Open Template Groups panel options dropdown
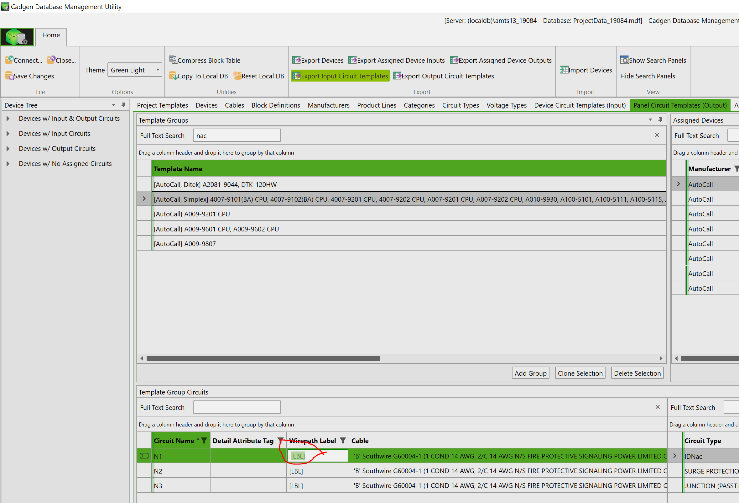Screen dimensions: 739x503 pyautogui.click(x=650, y=120)
